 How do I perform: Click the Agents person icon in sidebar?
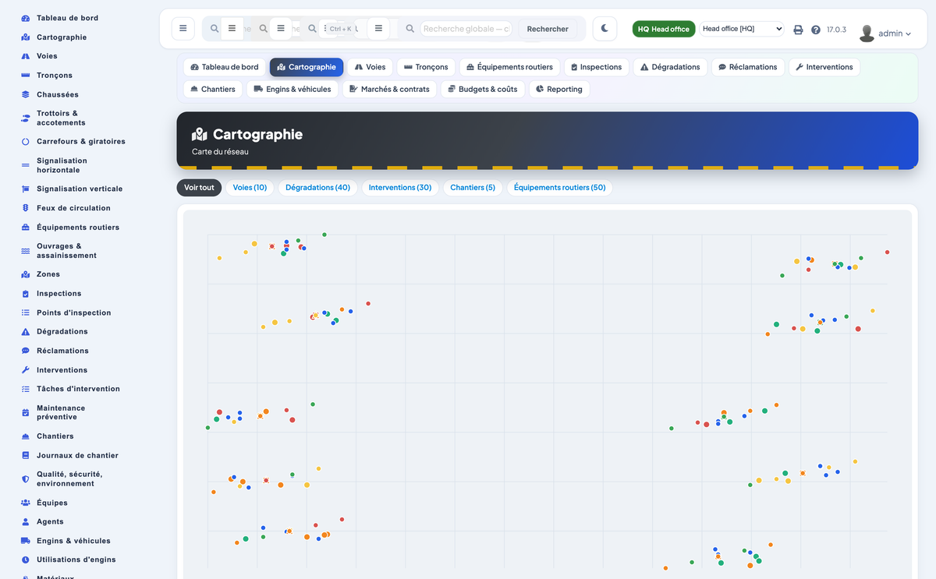26,522
